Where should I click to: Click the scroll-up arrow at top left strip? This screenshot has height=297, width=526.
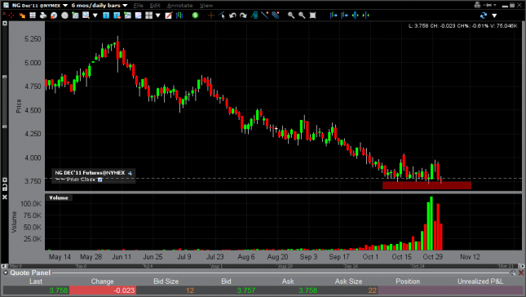coord(5,23)
